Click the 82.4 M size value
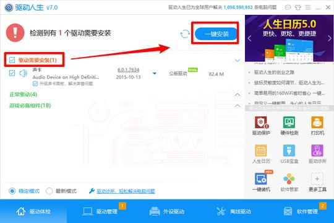This screenshot has height=223, width=334. (216, 74)
